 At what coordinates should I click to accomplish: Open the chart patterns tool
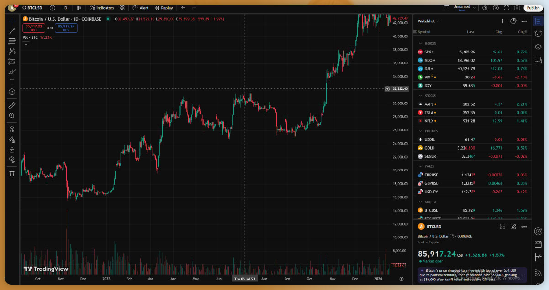12,51
